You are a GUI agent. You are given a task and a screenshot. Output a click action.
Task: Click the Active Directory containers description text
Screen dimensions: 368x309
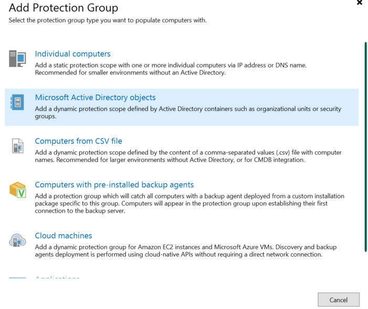tap(188, 113)
